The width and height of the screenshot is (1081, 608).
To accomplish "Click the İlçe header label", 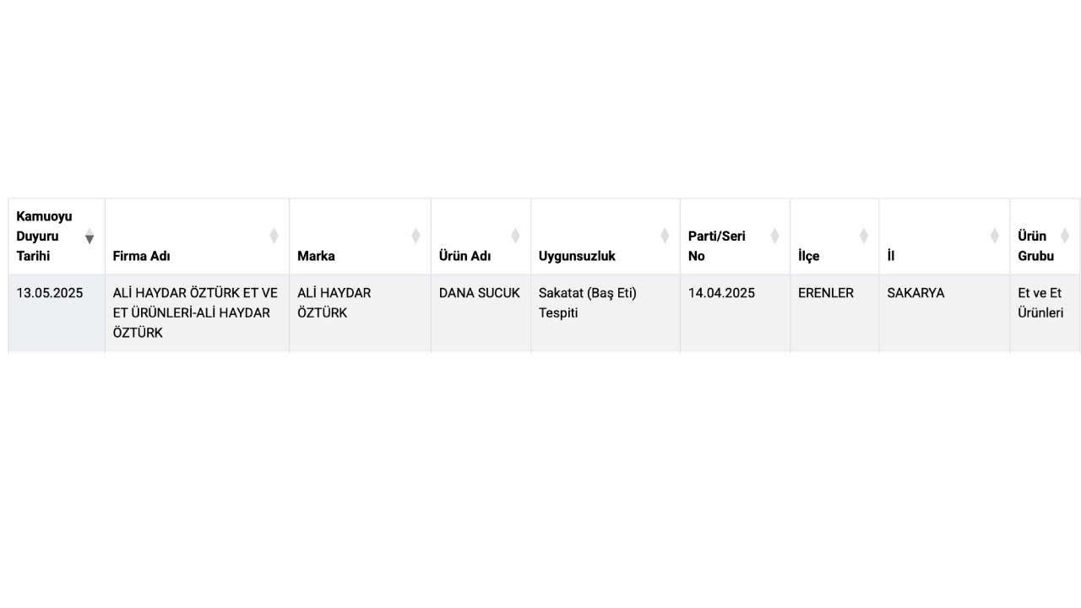I will [x=808, y=256].
